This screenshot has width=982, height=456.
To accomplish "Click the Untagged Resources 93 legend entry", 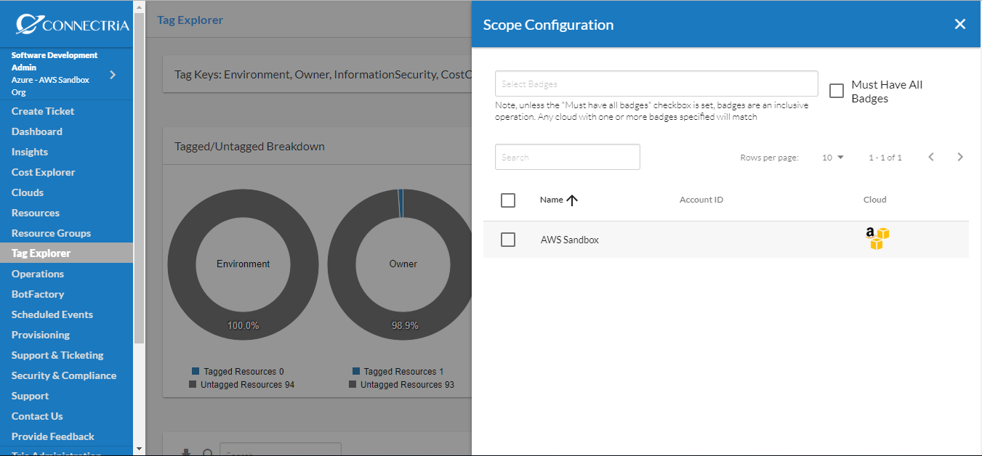I will point(402,384).
